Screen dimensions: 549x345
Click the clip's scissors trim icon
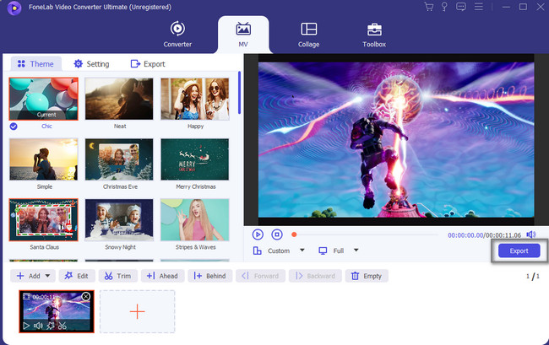(x=63, y=326)
